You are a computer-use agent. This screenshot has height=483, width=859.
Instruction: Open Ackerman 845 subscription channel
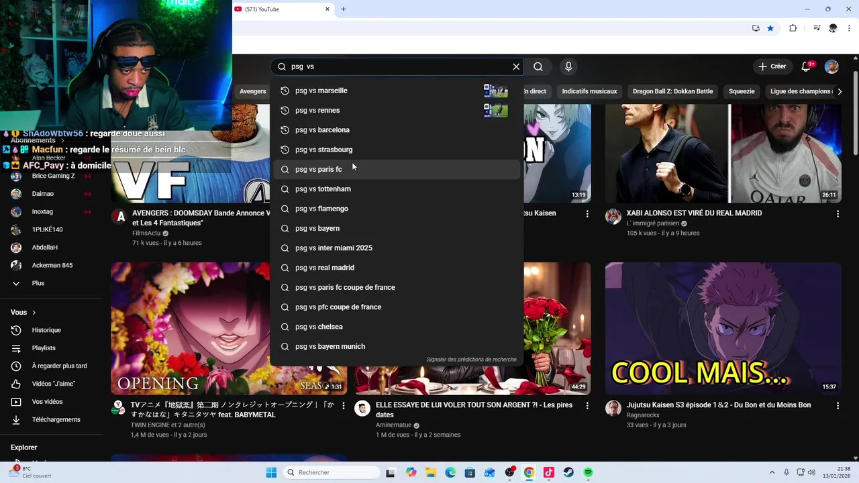pyautogui.click(x=52, y=265)
